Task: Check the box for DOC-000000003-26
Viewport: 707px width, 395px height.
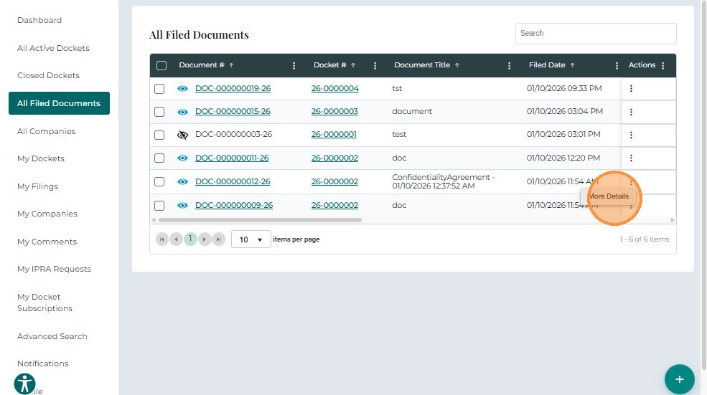Action: 159,135
